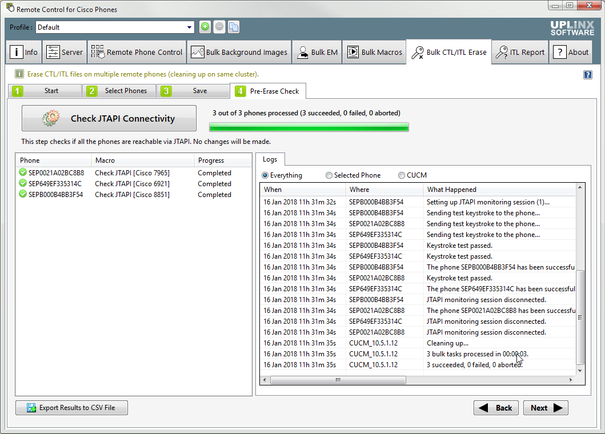Click Check JTAPI Connectivity button
This screenshot has height=434, width=605.
point(109,118)
